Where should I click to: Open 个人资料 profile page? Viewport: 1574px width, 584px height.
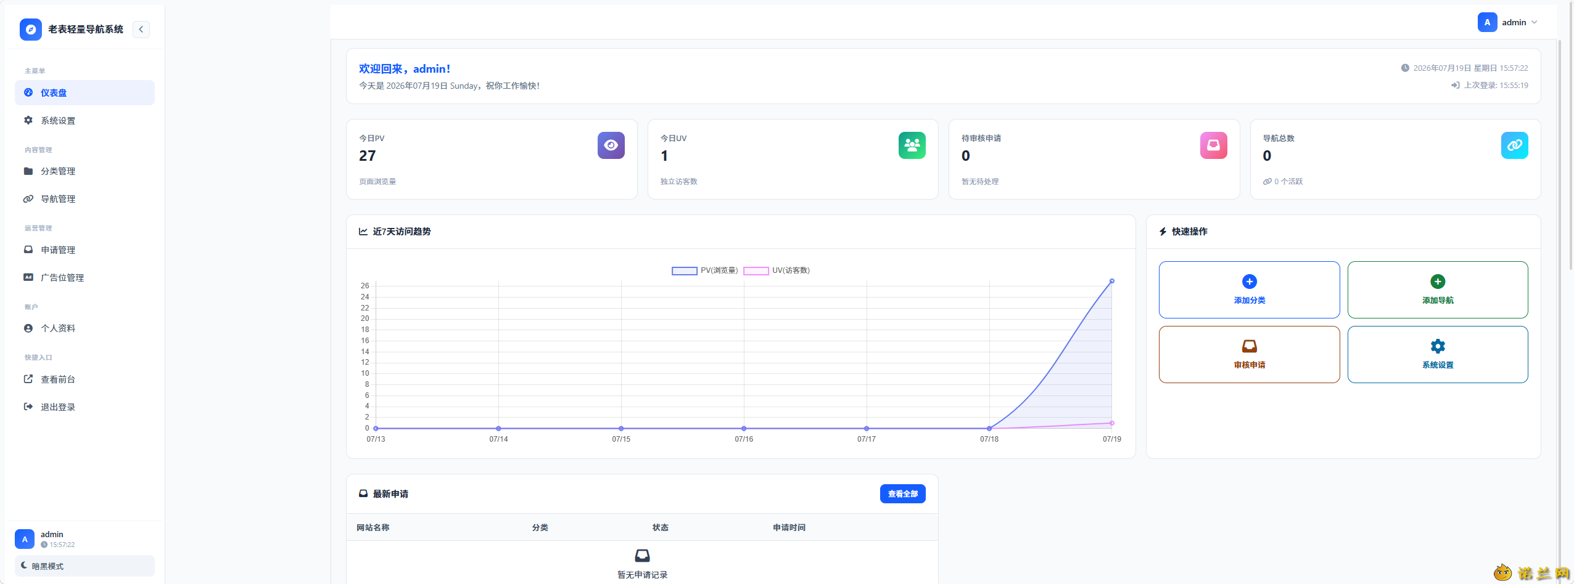click(x=85, y=328)
